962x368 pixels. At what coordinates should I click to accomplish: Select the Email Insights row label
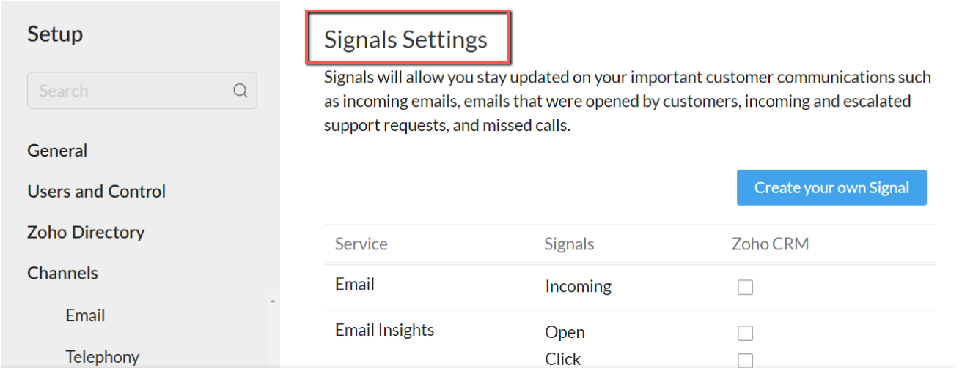(384, 330)
